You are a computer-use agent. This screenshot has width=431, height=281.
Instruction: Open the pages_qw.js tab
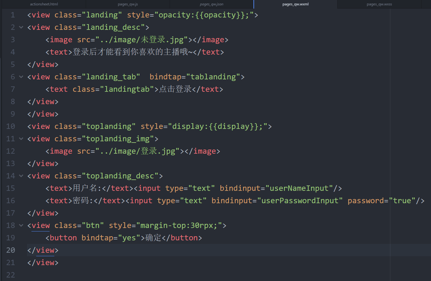(x=128, y=4)
